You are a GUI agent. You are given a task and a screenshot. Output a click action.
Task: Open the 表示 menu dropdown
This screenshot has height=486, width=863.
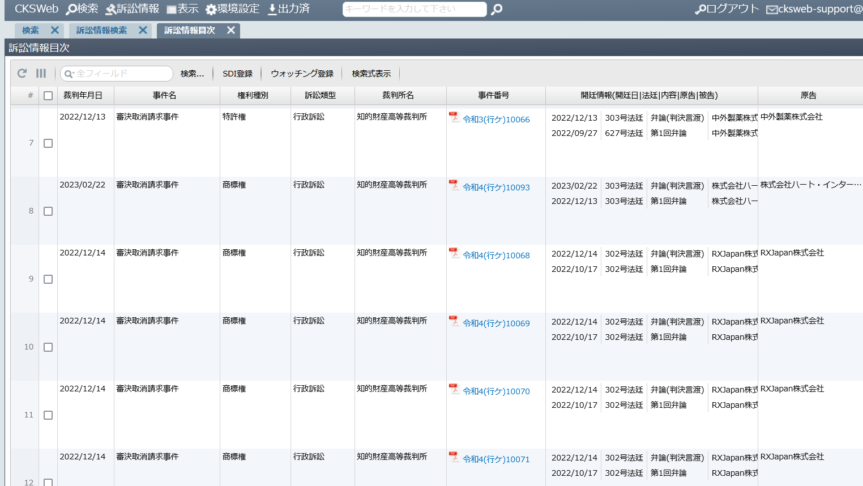pyautogui.click(x=182, y=9)
